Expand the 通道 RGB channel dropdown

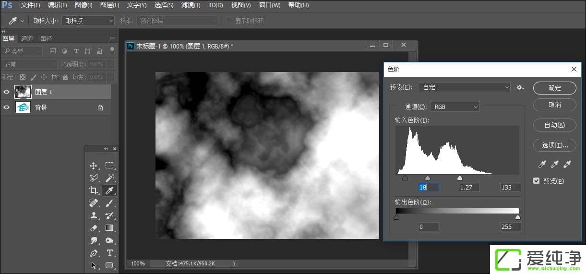click(454, 107)
